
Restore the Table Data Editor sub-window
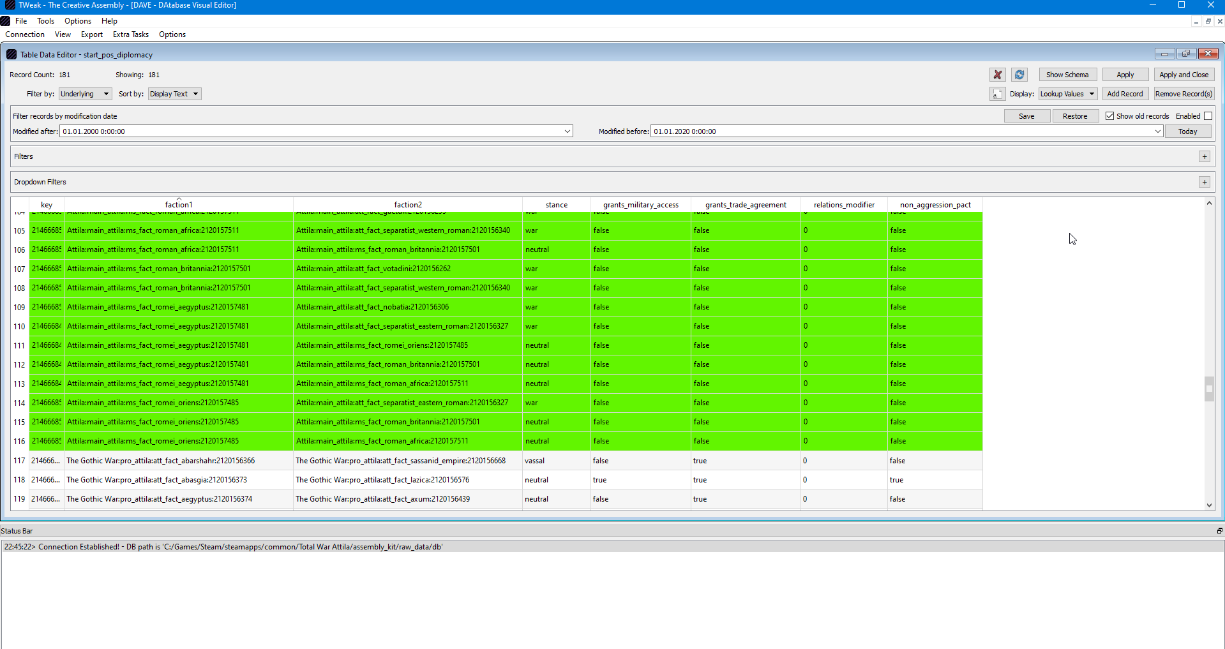pos(1186,54)
